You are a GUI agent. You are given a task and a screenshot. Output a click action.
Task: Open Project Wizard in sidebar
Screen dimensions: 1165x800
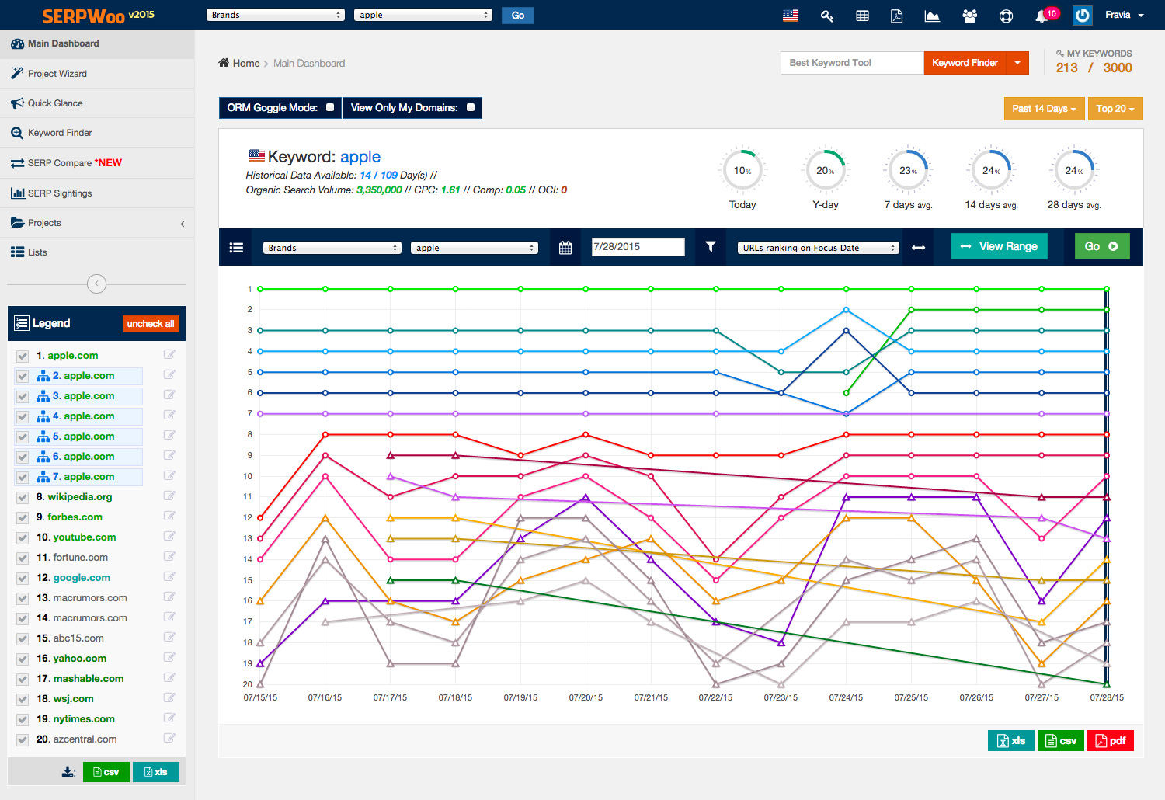[97, 74]
